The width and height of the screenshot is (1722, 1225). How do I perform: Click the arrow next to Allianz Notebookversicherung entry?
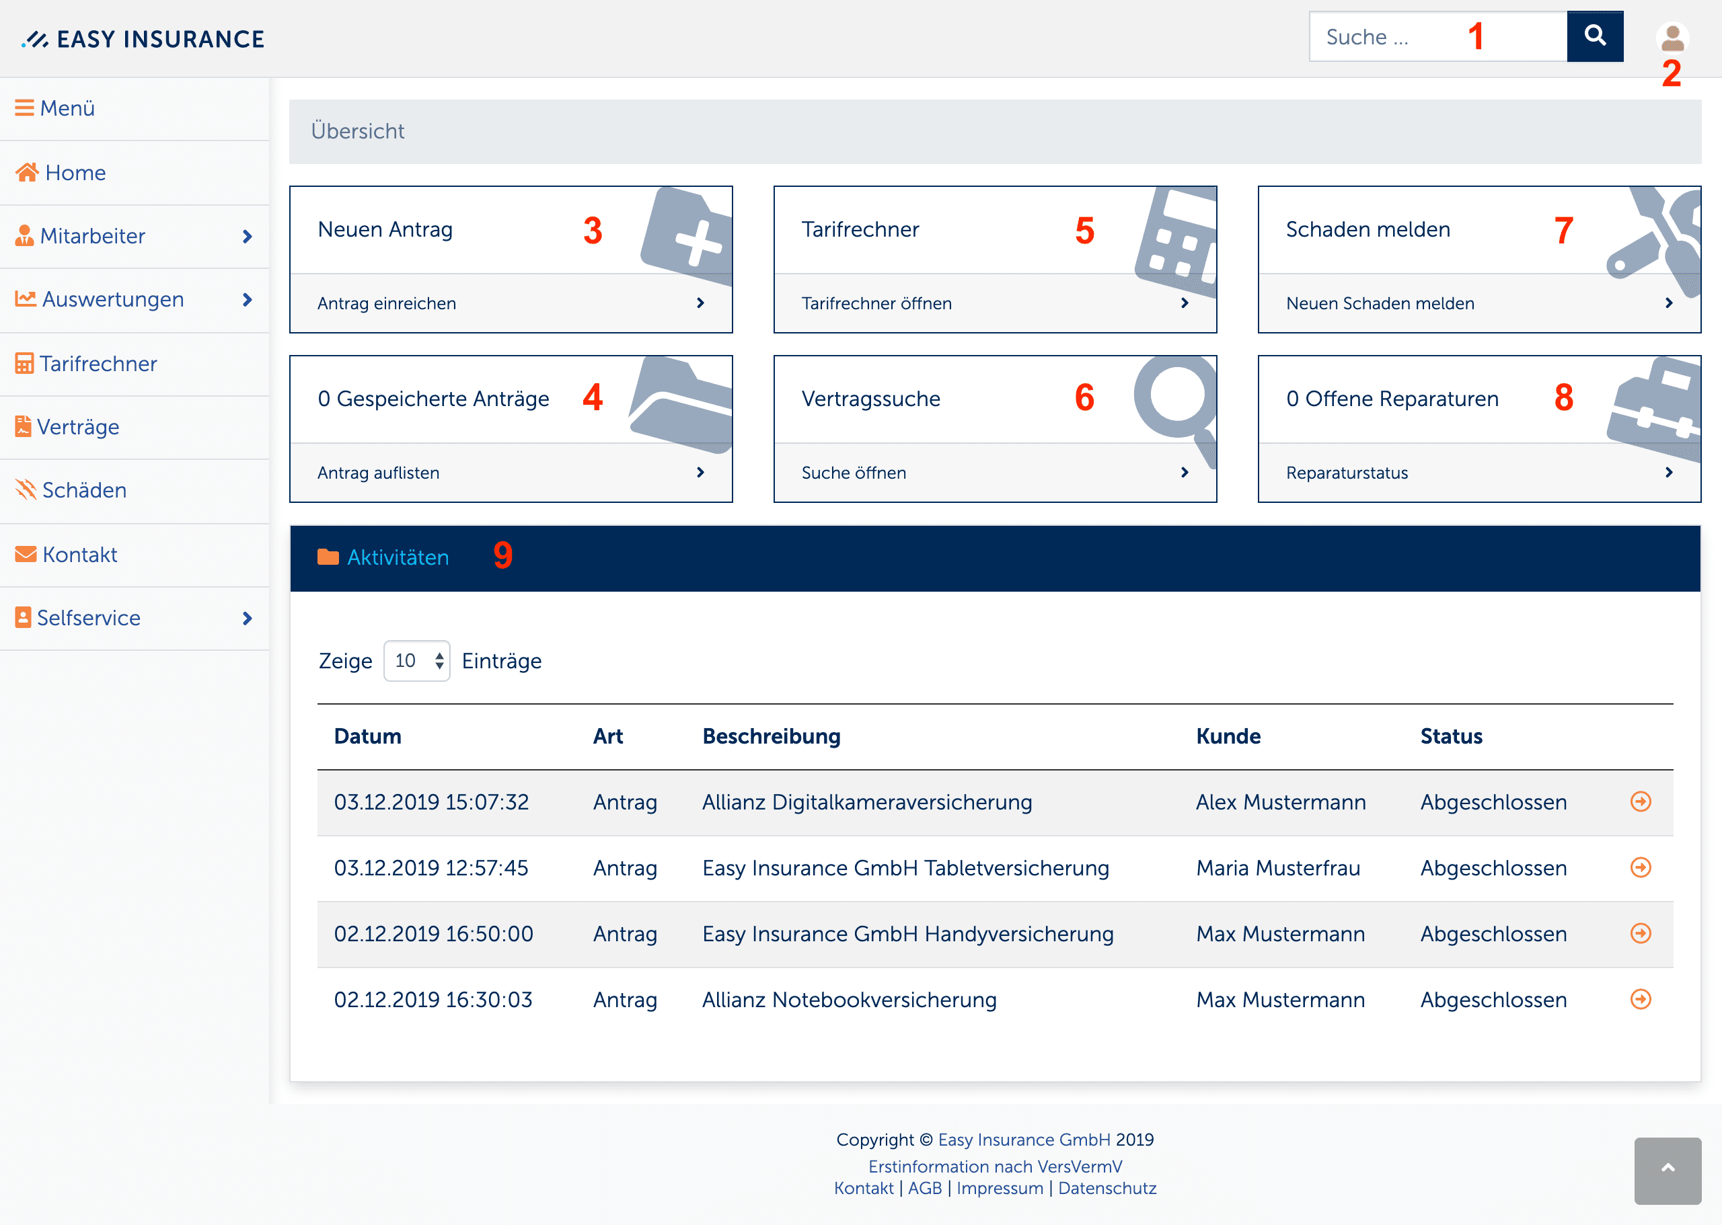click(1640, 1000)
